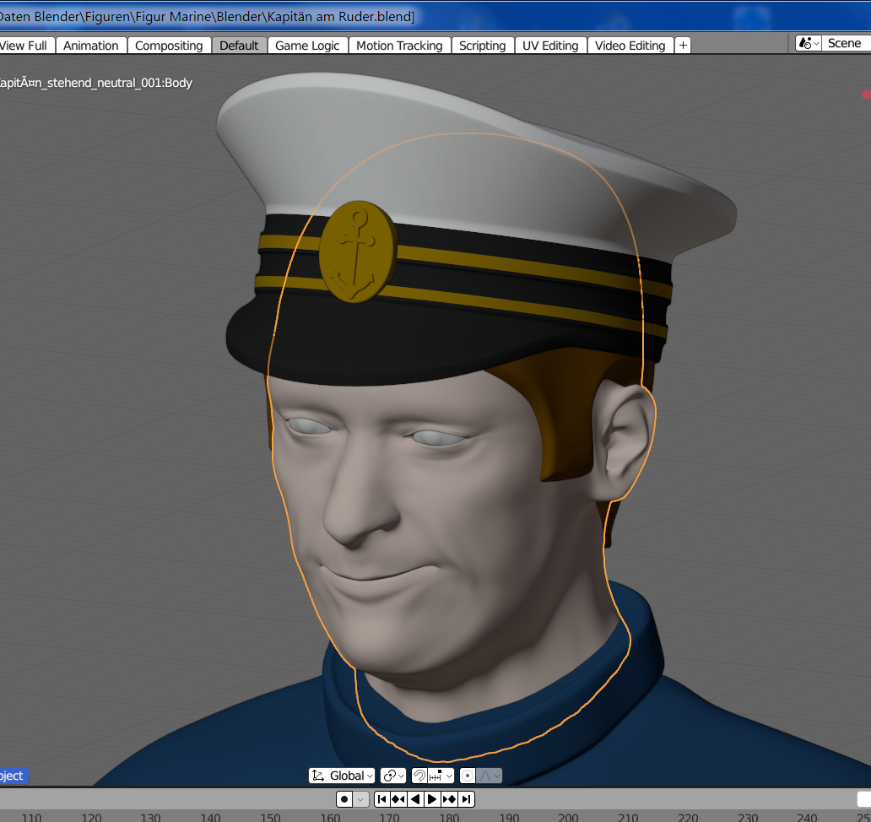This screenshot has width=871, height=822.
Task: Add a new workspace with plus button
Action: 683,46
